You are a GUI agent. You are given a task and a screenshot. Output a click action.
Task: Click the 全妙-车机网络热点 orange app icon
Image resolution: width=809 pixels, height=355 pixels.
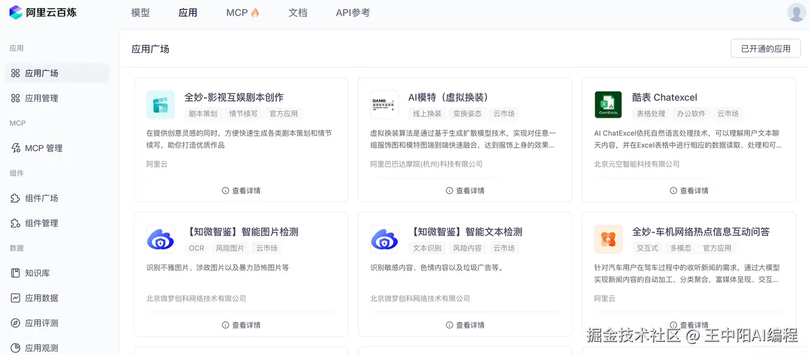[608, 239]
